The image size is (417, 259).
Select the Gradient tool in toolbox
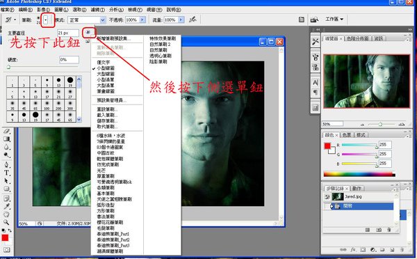[7, 139]
